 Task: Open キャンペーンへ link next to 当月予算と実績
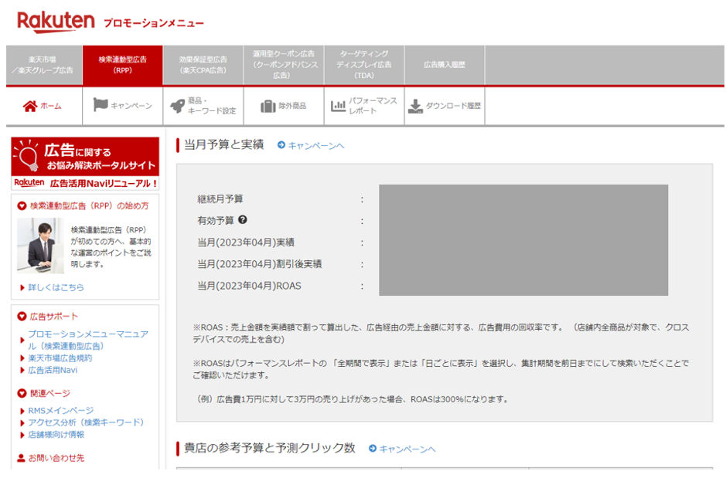pyautogui.click(x=316, y=146)
